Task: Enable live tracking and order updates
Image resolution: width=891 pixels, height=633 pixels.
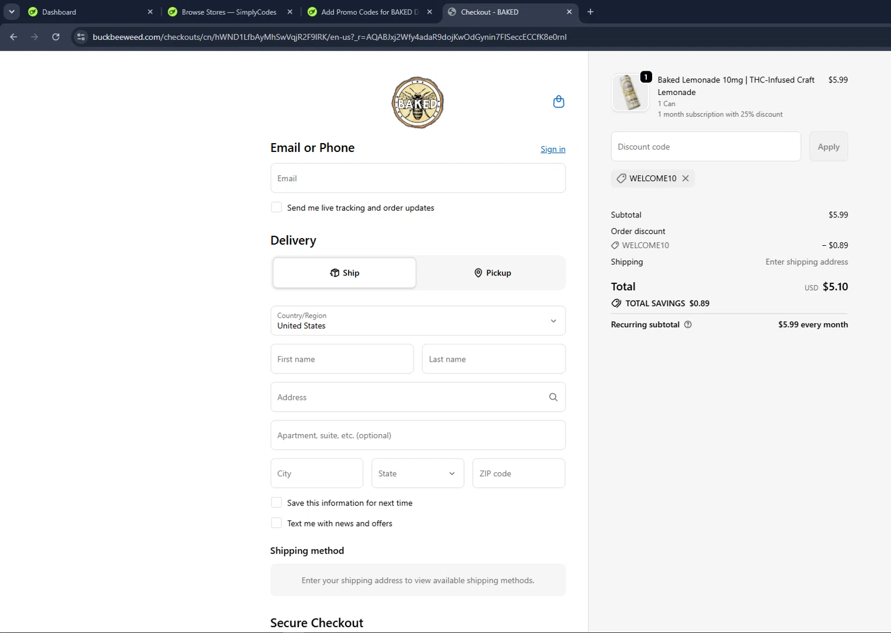Action: (x=276, y=207)
